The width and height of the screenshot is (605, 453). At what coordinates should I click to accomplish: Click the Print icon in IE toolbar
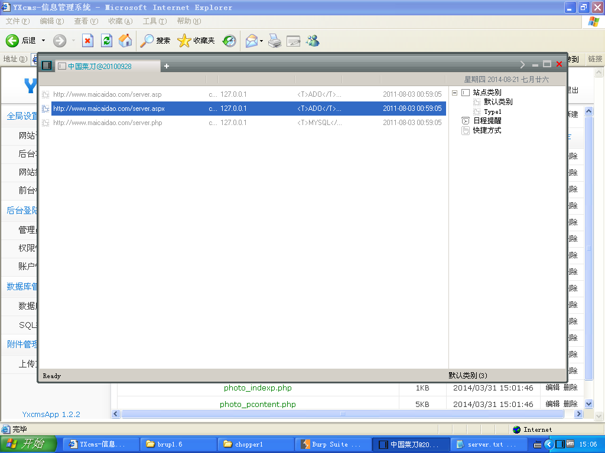click(275, 41)
